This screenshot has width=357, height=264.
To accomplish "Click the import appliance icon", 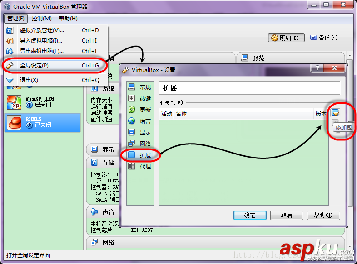I will click(x=10, y=41).
